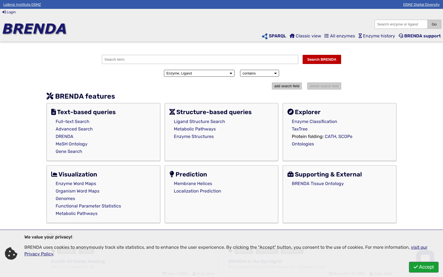Accept the cookie consent

tap(424, 267)
